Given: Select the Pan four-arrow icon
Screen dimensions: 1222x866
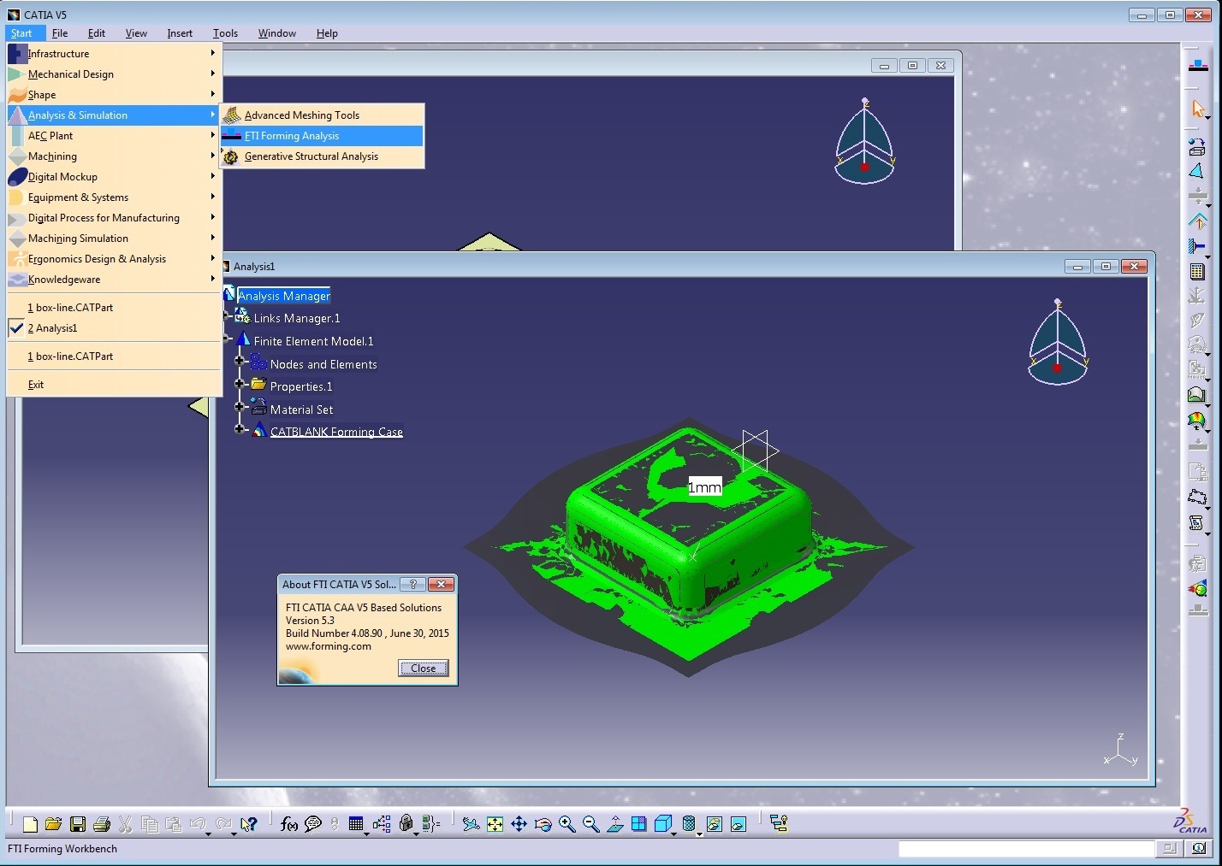Looking at the screenshot, I should pos(519,824).
